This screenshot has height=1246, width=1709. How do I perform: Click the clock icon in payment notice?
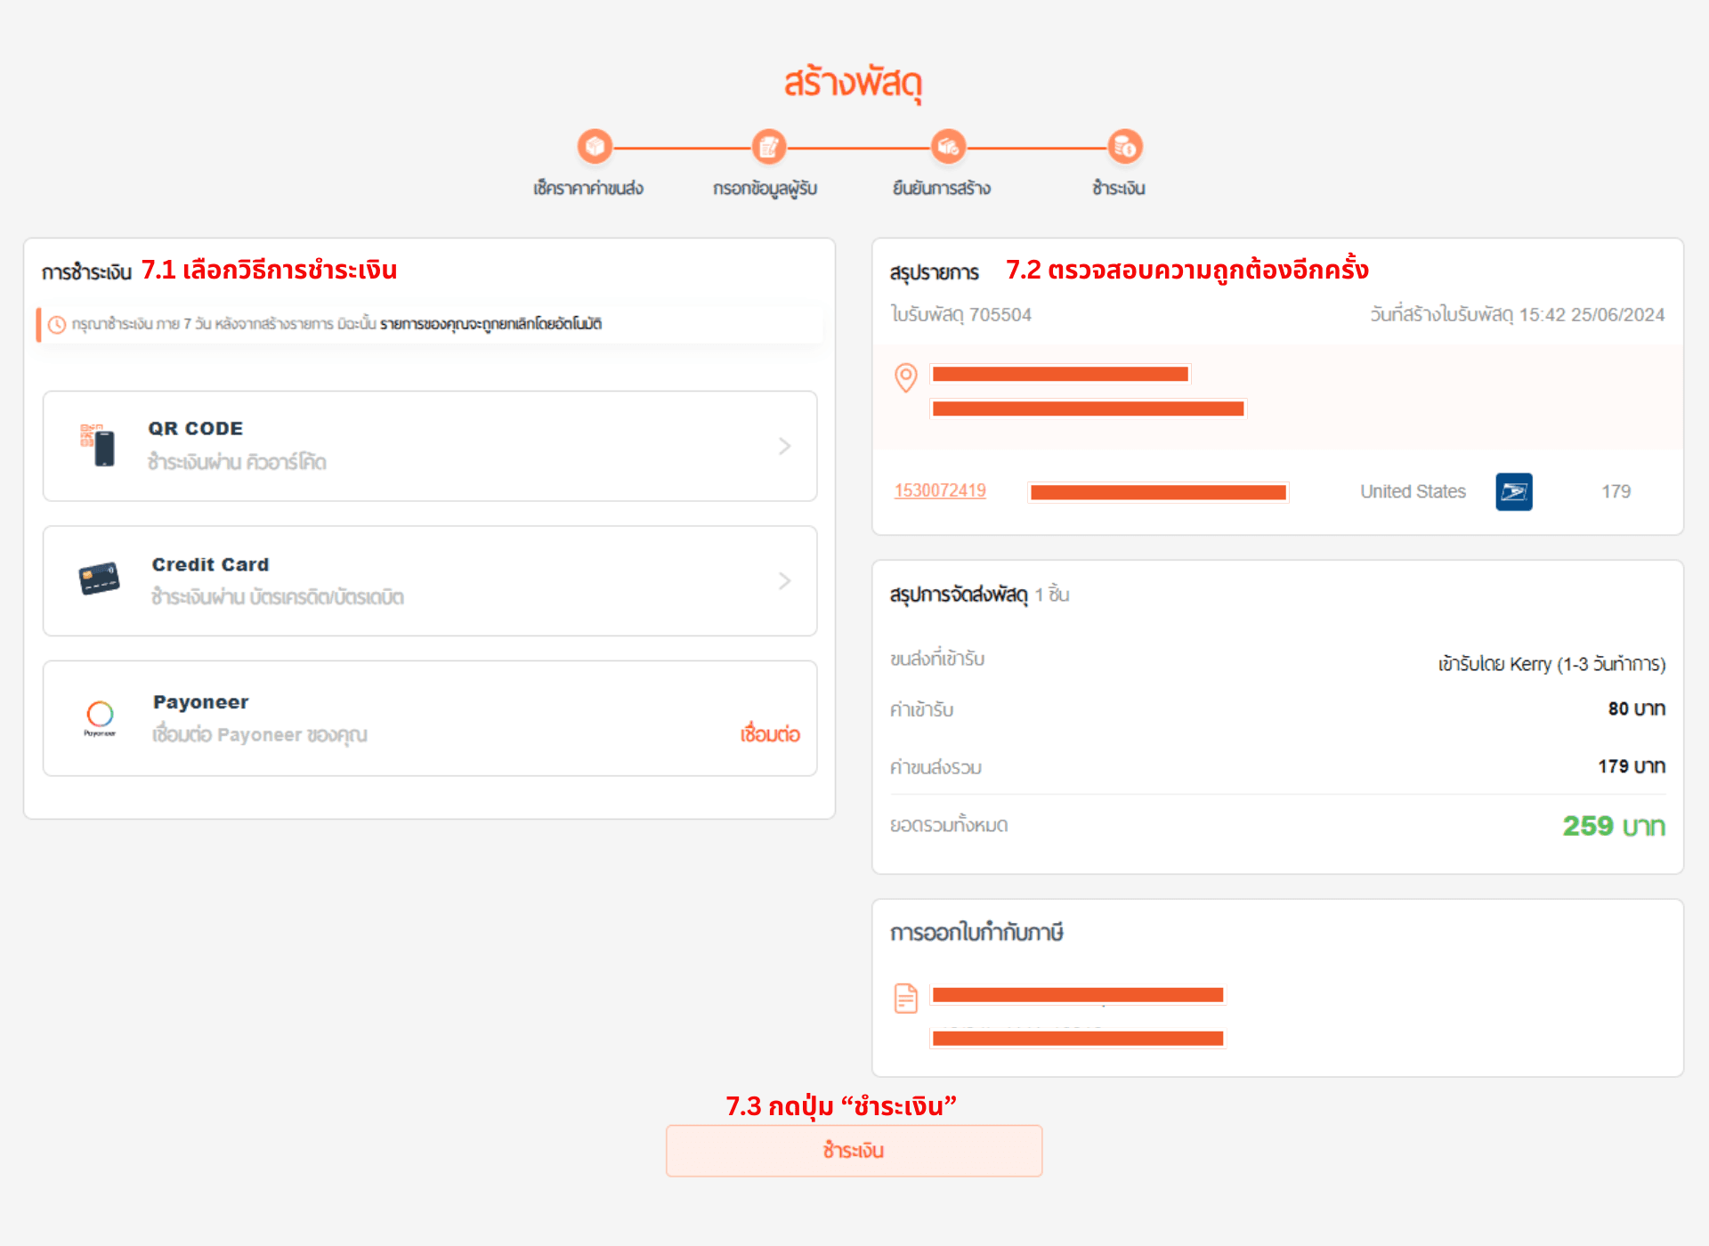(x=57, y=325)
